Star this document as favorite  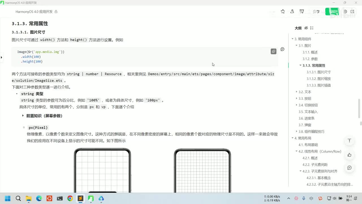283,12
